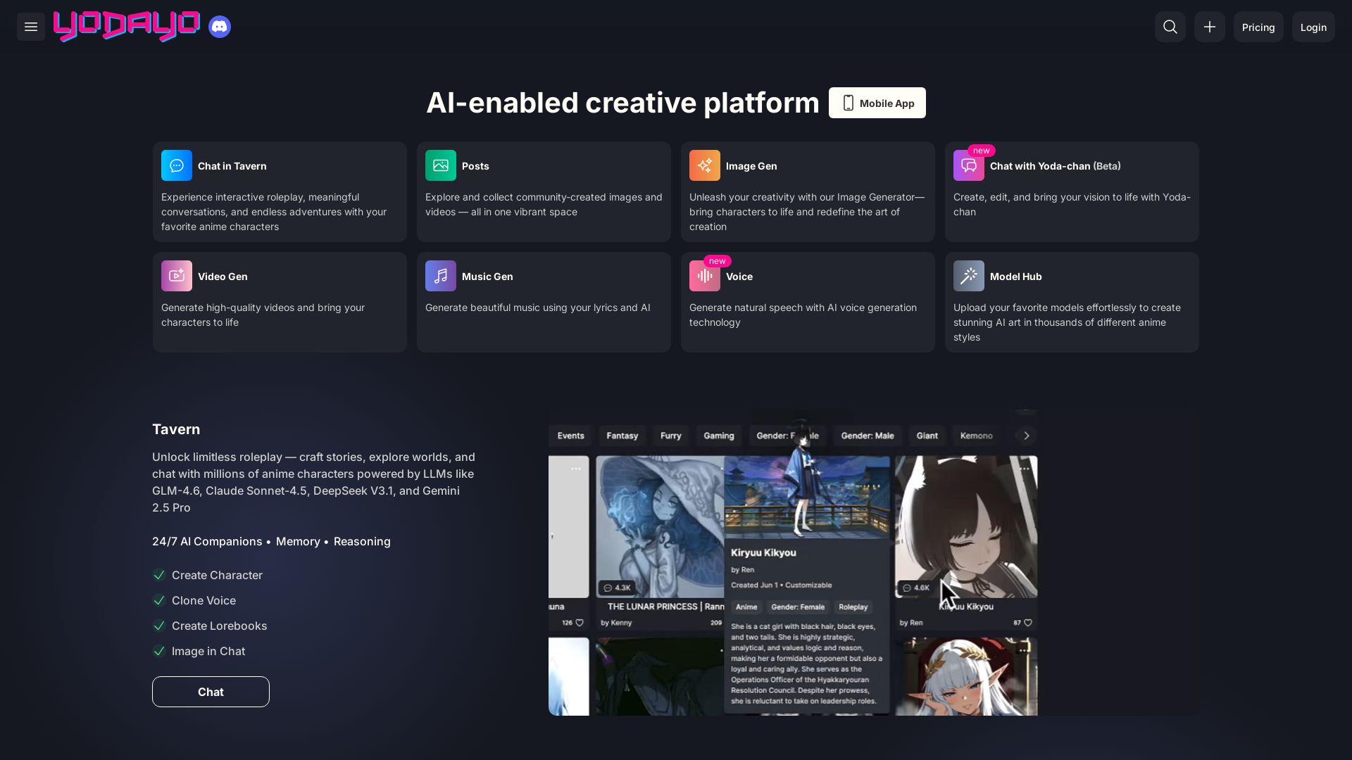Open the hamburger menu
Screen dimensions: 1352x760
[31, 27]
